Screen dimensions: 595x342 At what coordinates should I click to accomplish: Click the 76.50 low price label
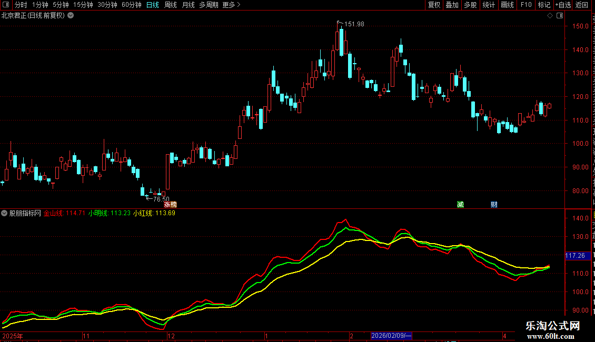[x=161, y=199]
